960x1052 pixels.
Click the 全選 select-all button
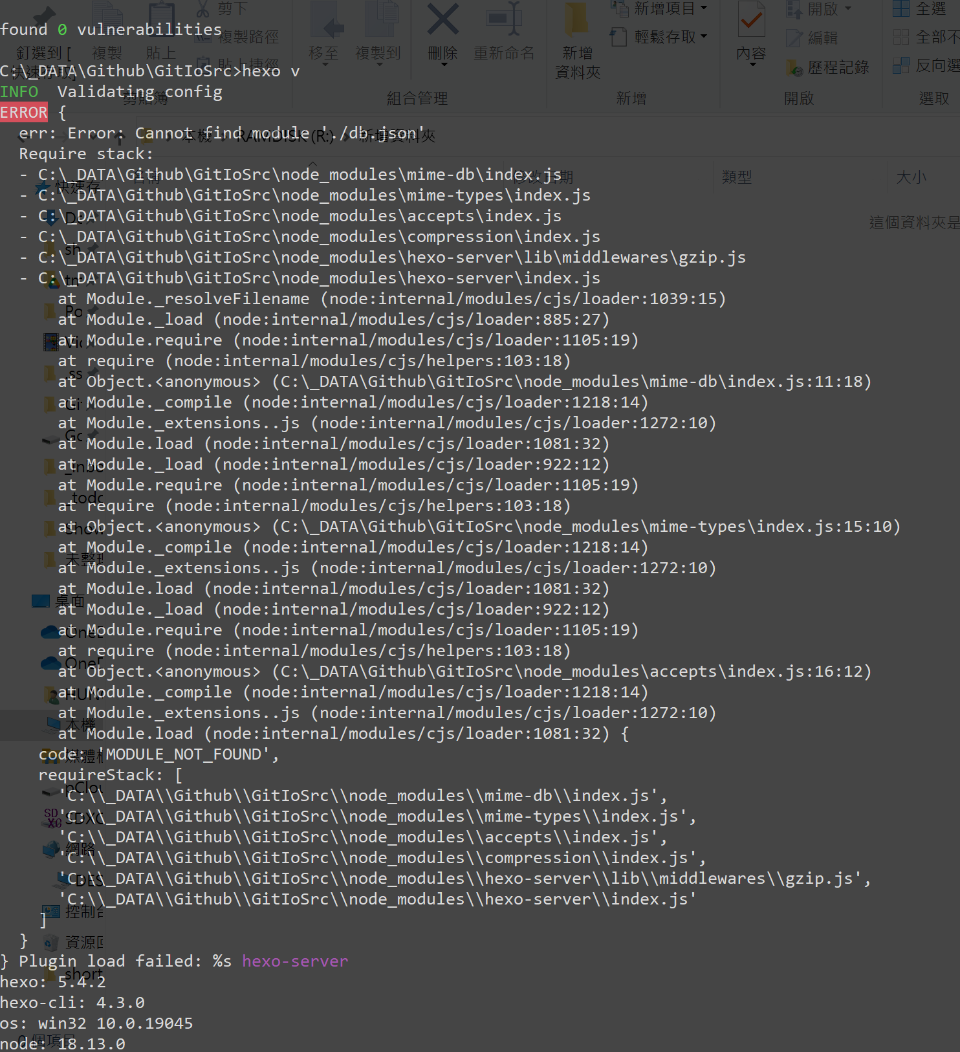(920, 8)
